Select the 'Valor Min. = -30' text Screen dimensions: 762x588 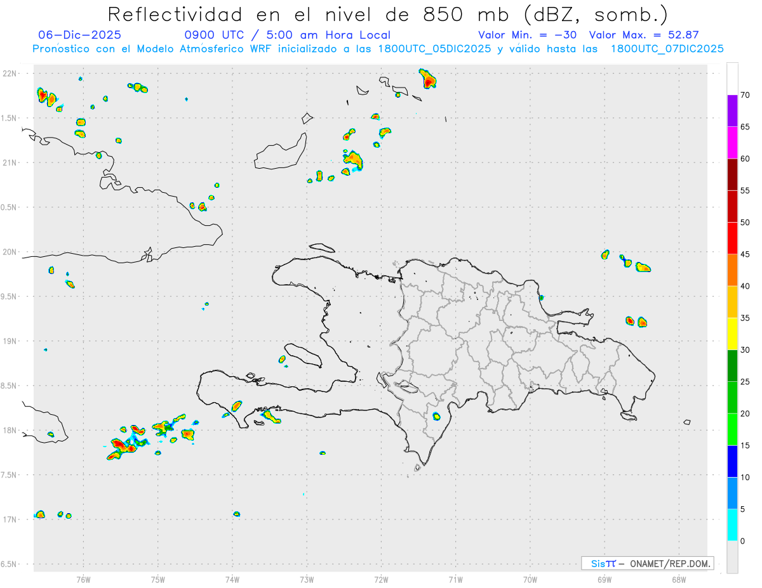point(527,35)
